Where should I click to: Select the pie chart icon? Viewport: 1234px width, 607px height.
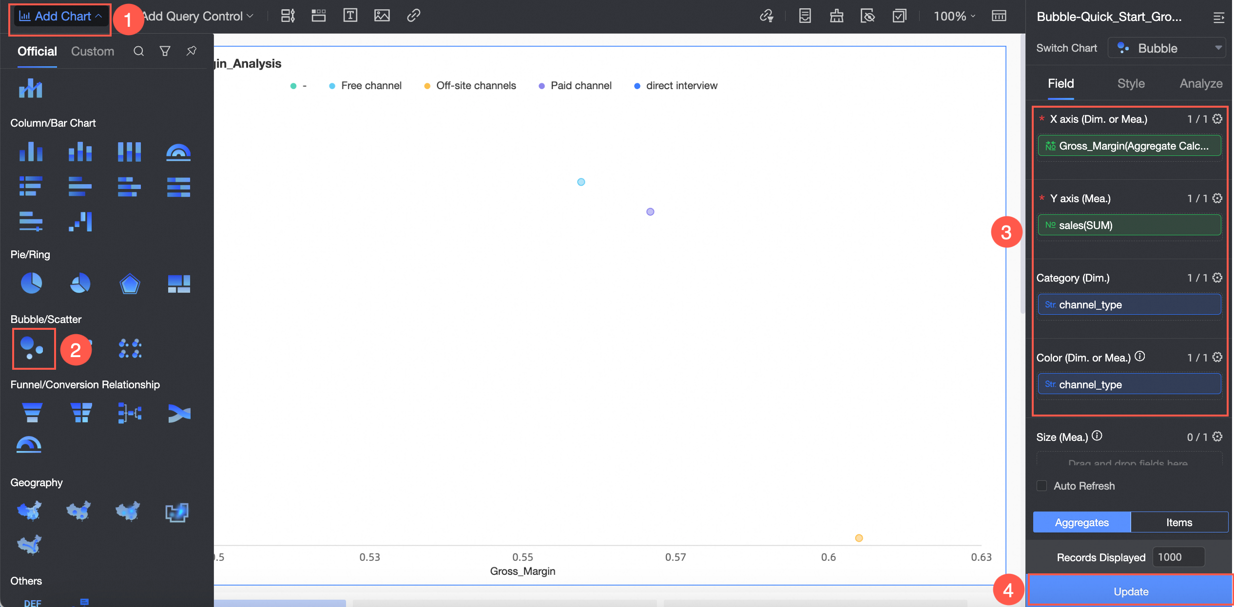click(31, 283)
